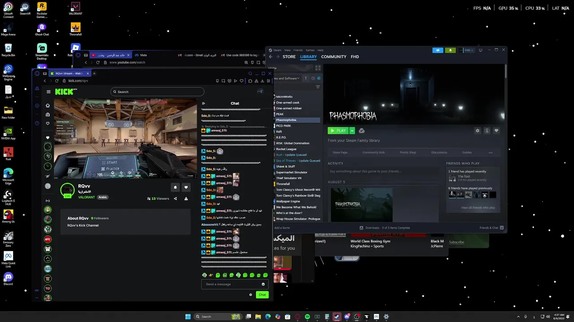Reload the kick.com page

pos(57,81)
